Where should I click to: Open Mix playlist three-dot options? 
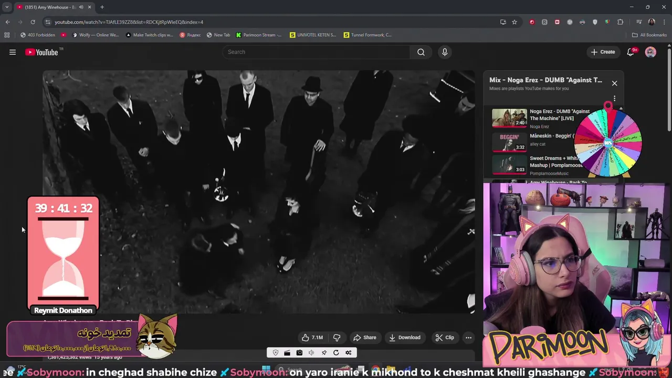(614, 99)
